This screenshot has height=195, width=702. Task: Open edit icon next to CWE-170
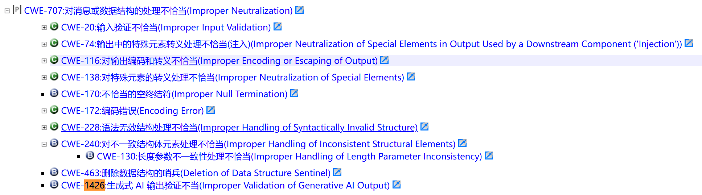(x=294, y=93)
